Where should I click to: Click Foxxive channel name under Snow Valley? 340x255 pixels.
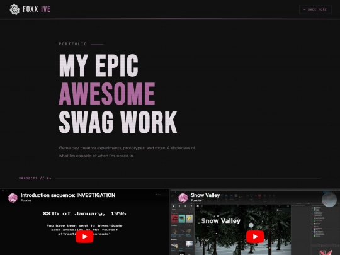[196, 201]
